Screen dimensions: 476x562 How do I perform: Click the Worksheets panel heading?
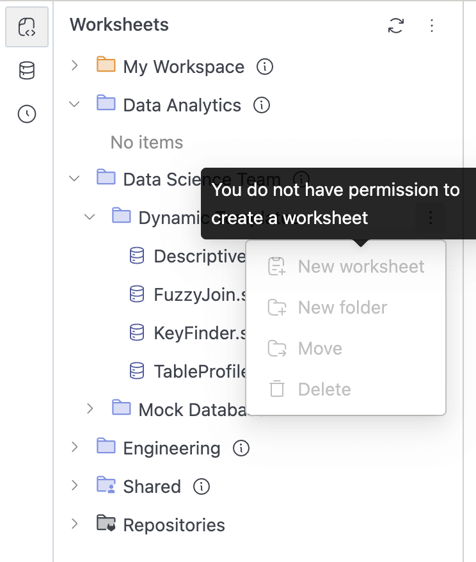point(119,25)
